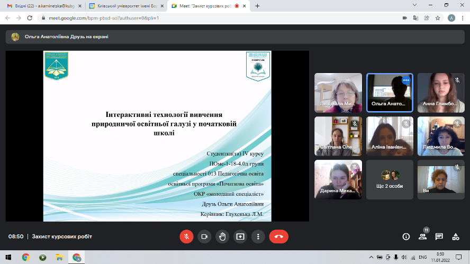This screenshot has width=470, height=264.
Task: Click the presented slide in main view
Action: [x=157, y=136]
